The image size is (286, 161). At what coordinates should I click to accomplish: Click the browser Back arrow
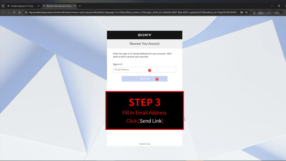click(x=3, y=13)
